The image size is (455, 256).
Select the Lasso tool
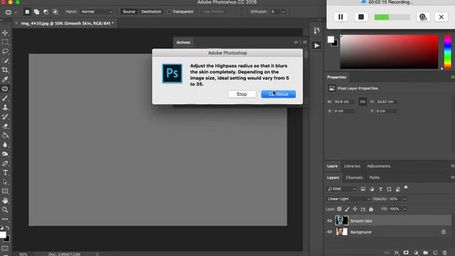point(5,51)
